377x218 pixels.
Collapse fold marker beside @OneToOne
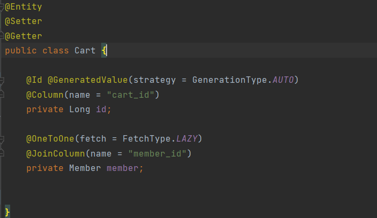(2, 139)
